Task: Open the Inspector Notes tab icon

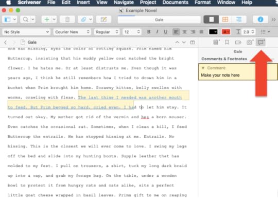Action: point(216,42)
